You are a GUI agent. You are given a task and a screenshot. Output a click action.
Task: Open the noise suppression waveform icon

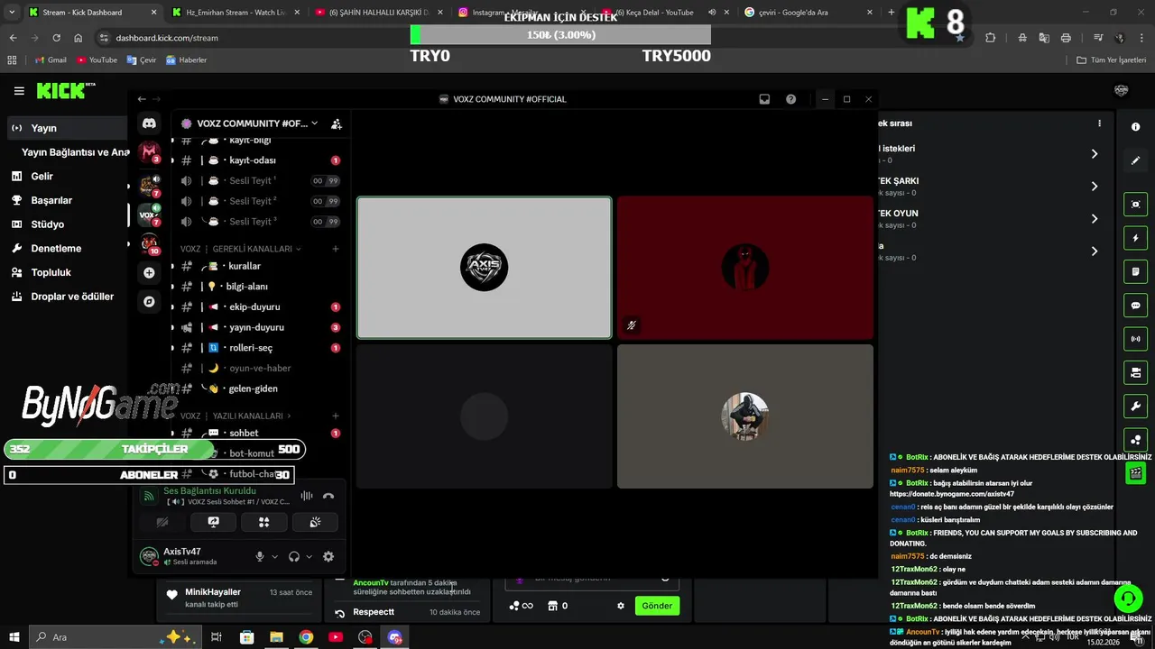pyautogui.click(x=307, y=496)
